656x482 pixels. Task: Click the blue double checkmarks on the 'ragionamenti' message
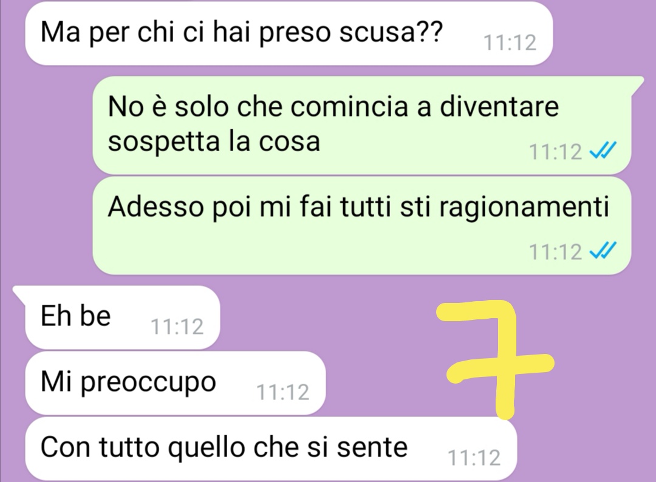603,251
